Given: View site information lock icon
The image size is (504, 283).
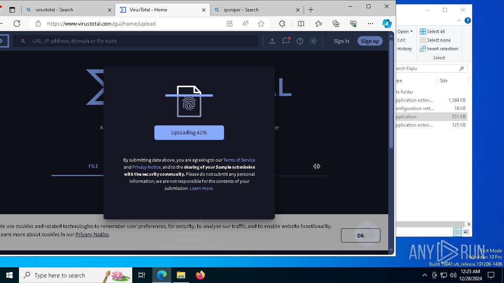Looking at the screenshot, I should (38, 24).
